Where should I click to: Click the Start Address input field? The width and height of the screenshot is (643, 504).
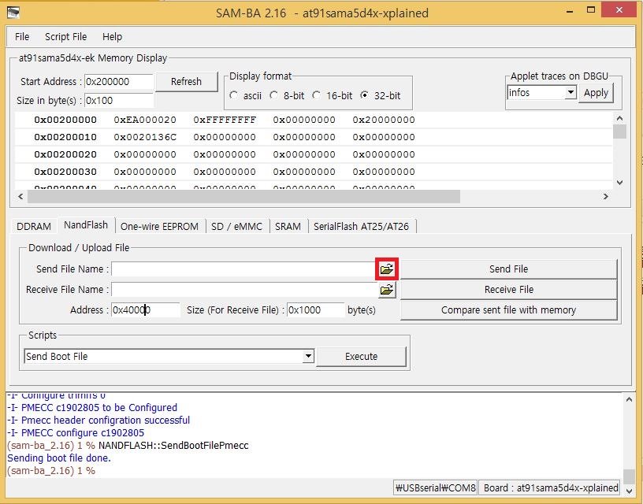coord(118,81)
